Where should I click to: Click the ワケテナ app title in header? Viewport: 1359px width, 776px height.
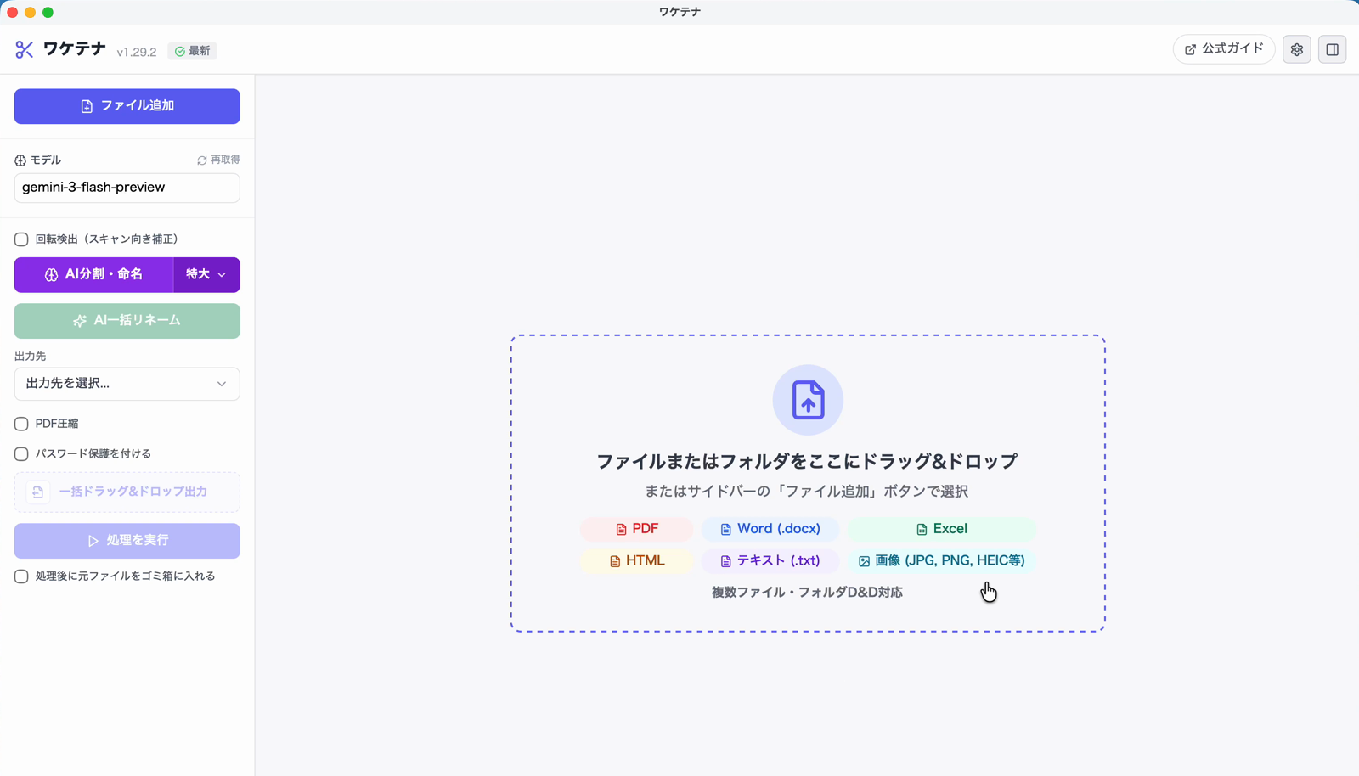(75, 49)
